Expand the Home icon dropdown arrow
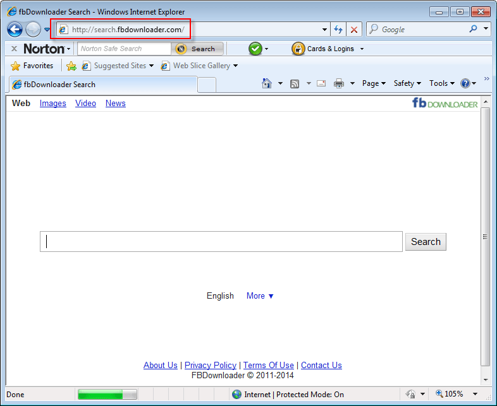This screenshot has width=497, height=406. 280,83
